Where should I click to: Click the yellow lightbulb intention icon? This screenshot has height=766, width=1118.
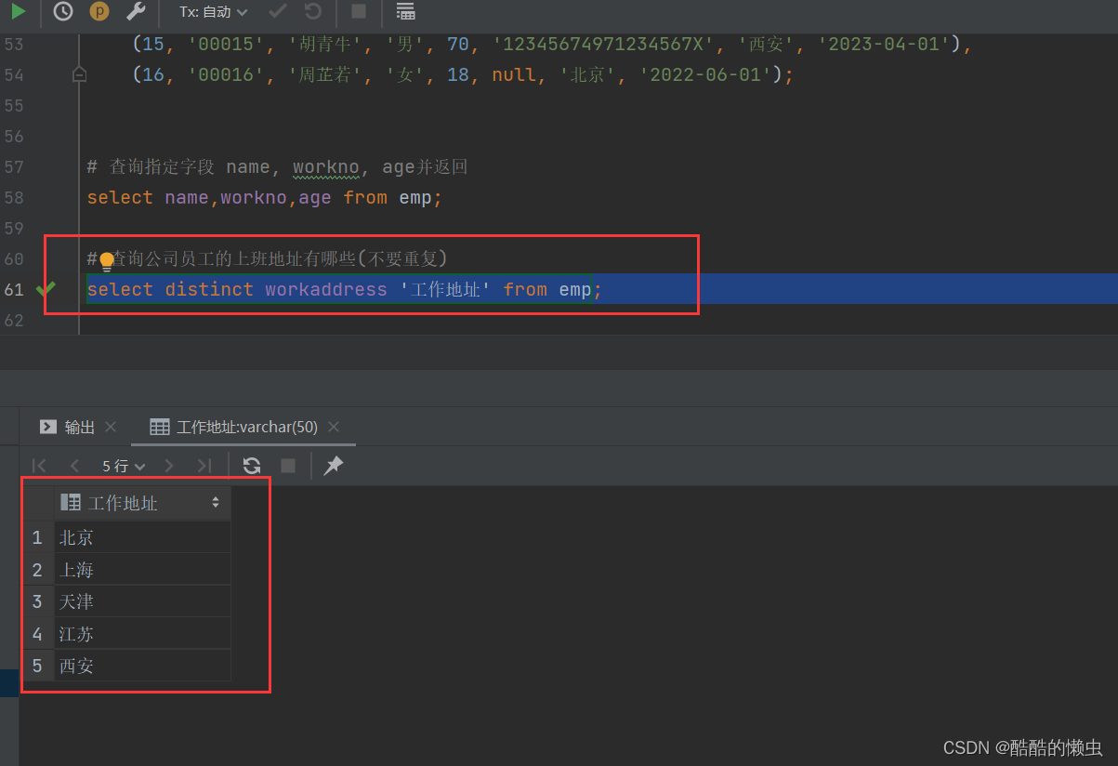pyautogui.click(x=107, y=261)
